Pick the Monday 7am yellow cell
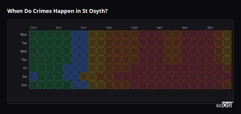241x114 pixels. [x=92, y=34]
